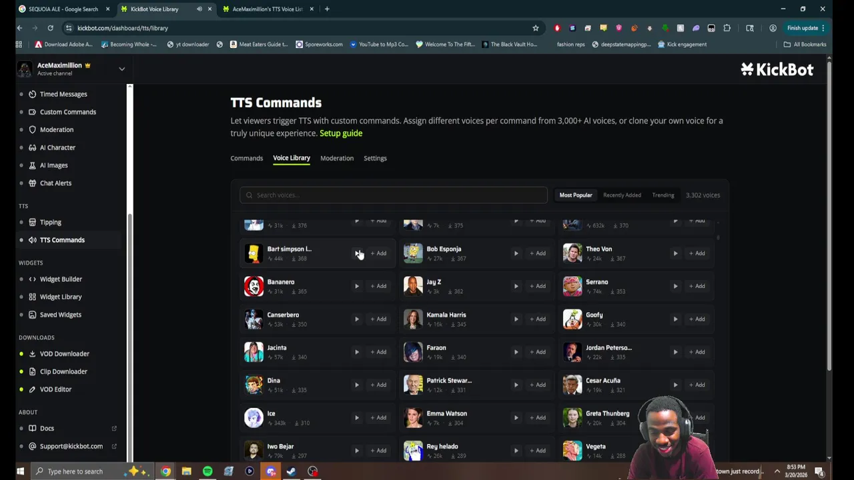The image size is (854, 480).
Task: Click the KickBot logo
Action: click(777, 69)
